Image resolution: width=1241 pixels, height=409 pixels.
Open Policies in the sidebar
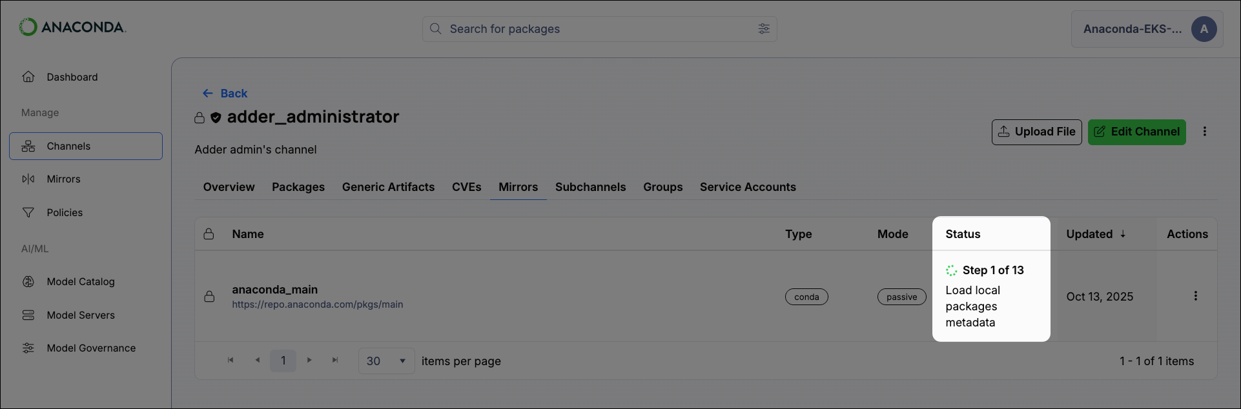pyautogui.click(x=86, y=212)
